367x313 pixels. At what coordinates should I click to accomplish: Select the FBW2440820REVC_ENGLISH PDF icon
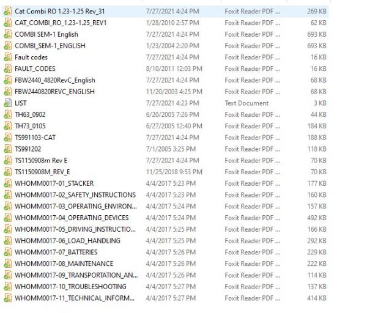[x=8, y=92]
